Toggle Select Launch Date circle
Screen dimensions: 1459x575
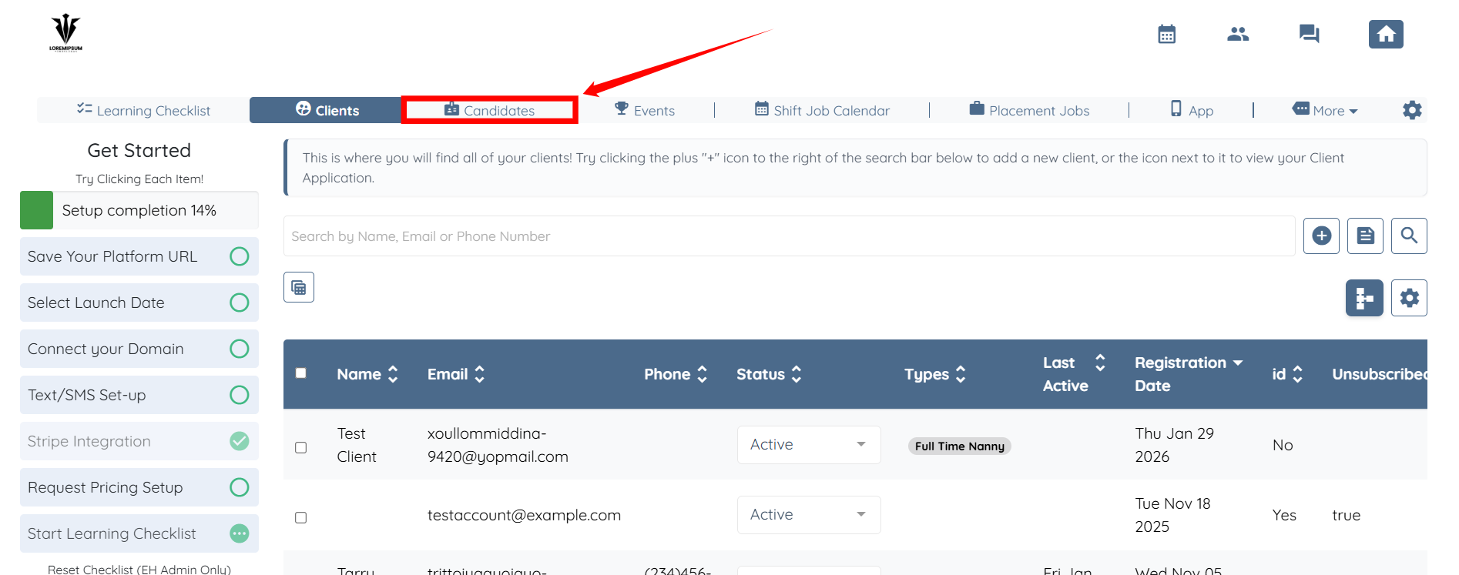240,303
